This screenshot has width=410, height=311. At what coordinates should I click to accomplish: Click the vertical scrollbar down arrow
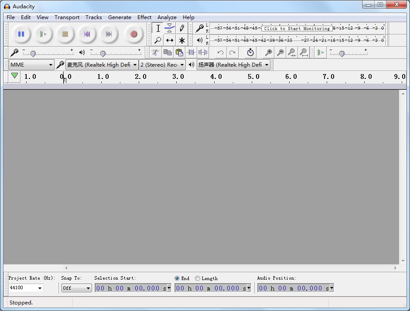403,261
